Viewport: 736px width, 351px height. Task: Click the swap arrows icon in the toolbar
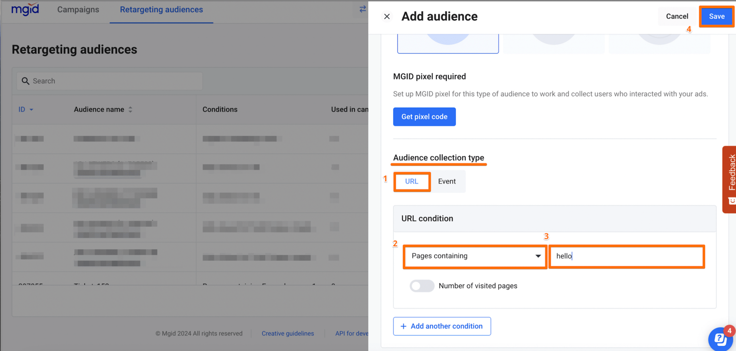362,10
